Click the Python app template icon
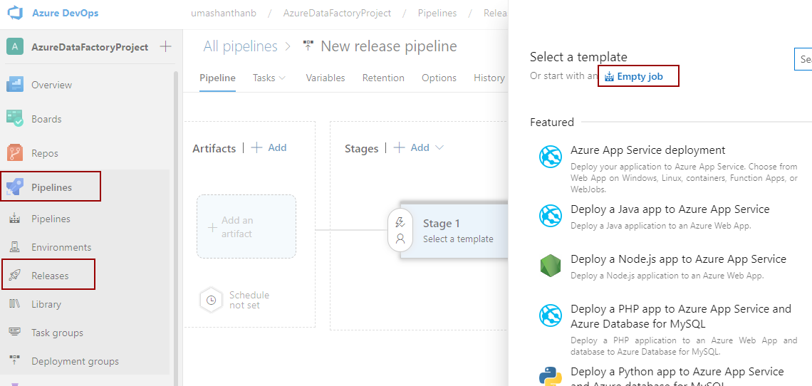 coord(550,377)
